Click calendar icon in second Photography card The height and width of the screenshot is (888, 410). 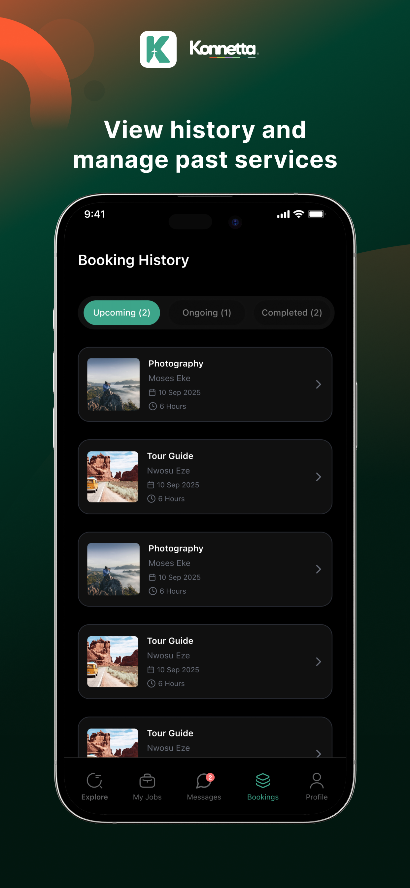[152, 577]
